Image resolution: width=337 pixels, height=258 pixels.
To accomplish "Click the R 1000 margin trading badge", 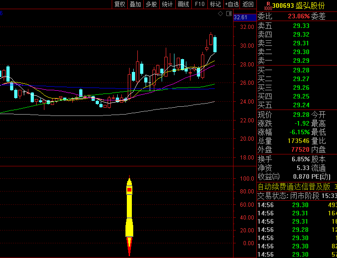I will pyautogui.click(x=268, y=6).
